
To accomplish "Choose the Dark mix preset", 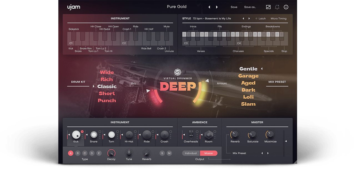I will click(248, 90).
